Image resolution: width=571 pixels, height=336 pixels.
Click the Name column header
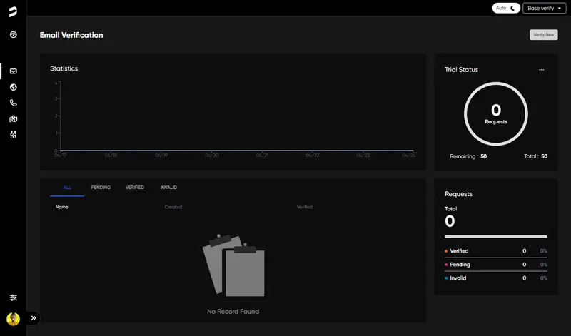pos(62,207)
